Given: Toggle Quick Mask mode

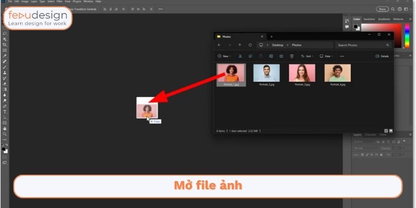Looking at the screenshot, I should pyautogui.click(x=5, y=157).
